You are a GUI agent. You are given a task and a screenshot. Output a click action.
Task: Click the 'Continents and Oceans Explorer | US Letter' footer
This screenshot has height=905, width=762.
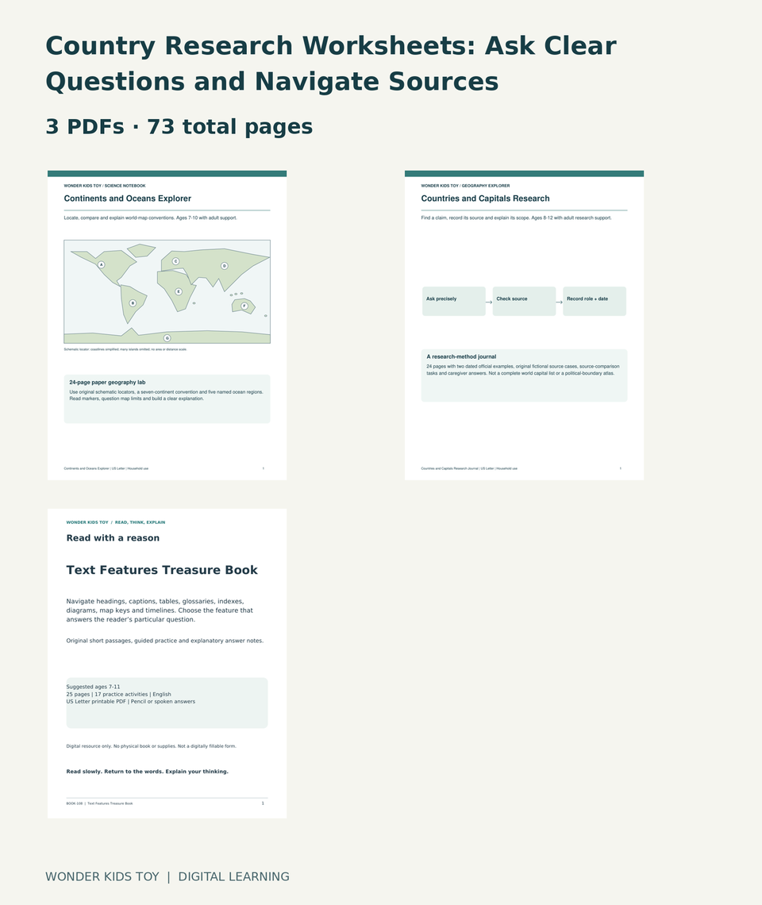[x=106, y=468]
